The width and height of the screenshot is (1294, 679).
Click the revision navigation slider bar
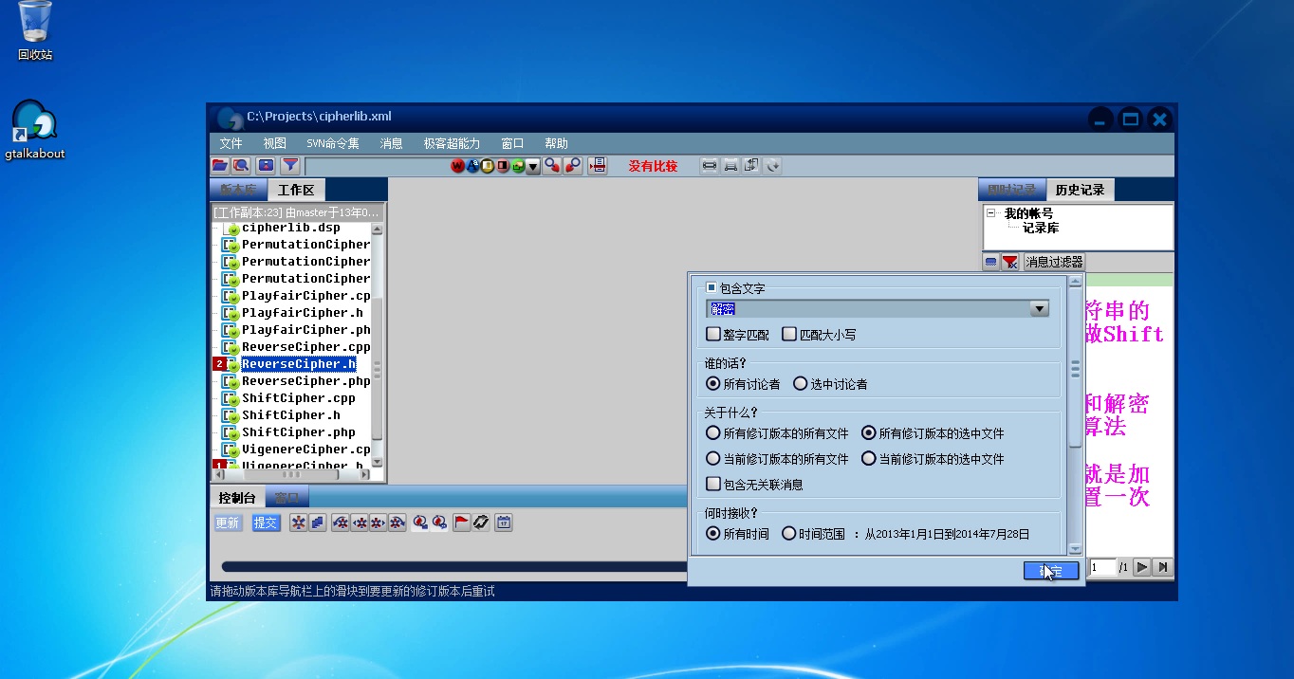453,566
